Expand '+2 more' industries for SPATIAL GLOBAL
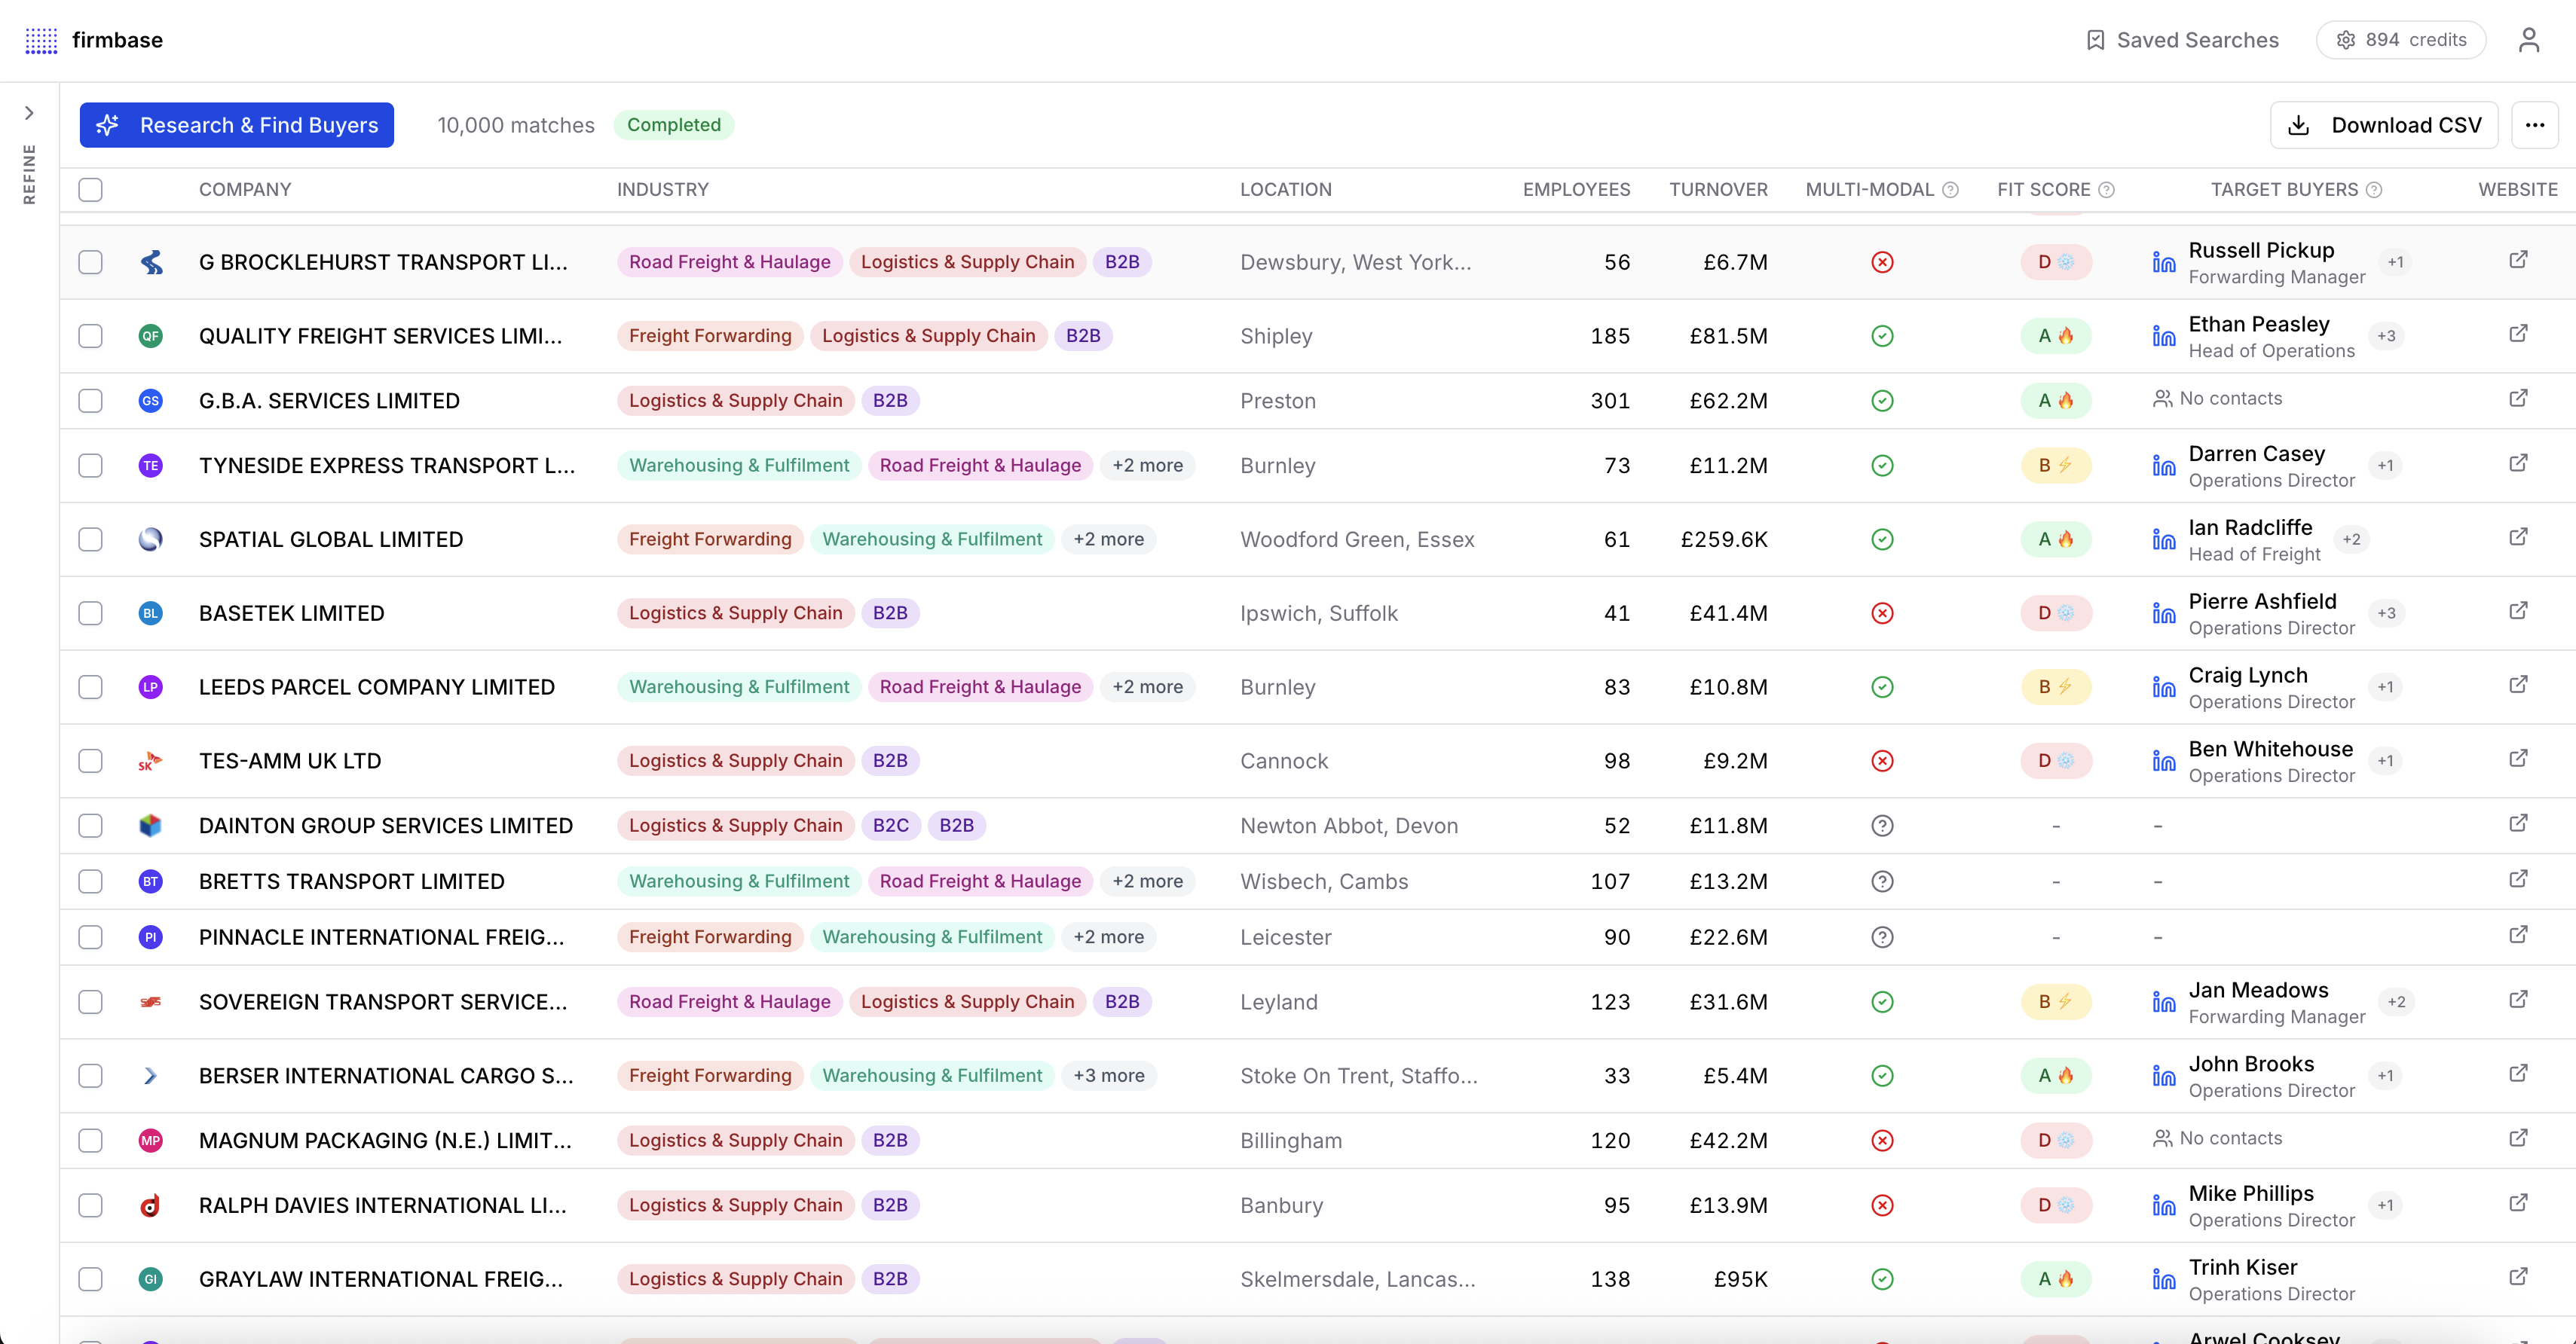 click(x=1108, y=539)
